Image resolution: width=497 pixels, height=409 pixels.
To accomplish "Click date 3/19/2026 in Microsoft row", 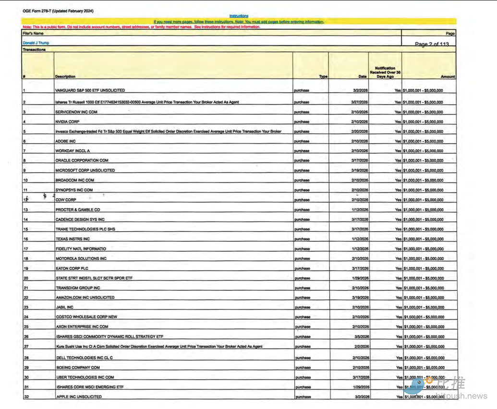I will pyautogui.click(x=360, y=171).
